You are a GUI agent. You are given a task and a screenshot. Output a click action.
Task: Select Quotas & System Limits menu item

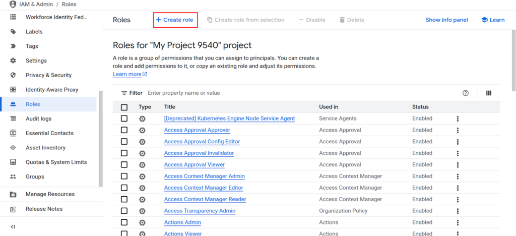click(x=48, y=162)
